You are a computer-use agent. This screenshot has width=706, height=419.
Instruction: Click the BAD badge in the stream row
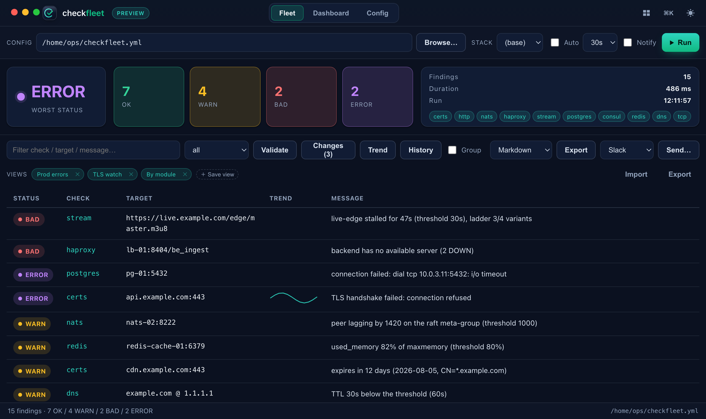click(29, 219)
